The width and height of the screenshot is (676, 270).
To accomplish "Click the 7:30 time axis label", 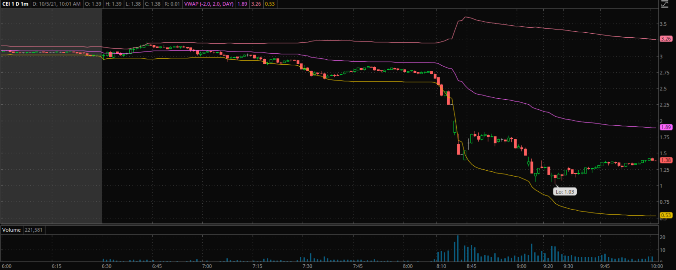I will point(308,266).
